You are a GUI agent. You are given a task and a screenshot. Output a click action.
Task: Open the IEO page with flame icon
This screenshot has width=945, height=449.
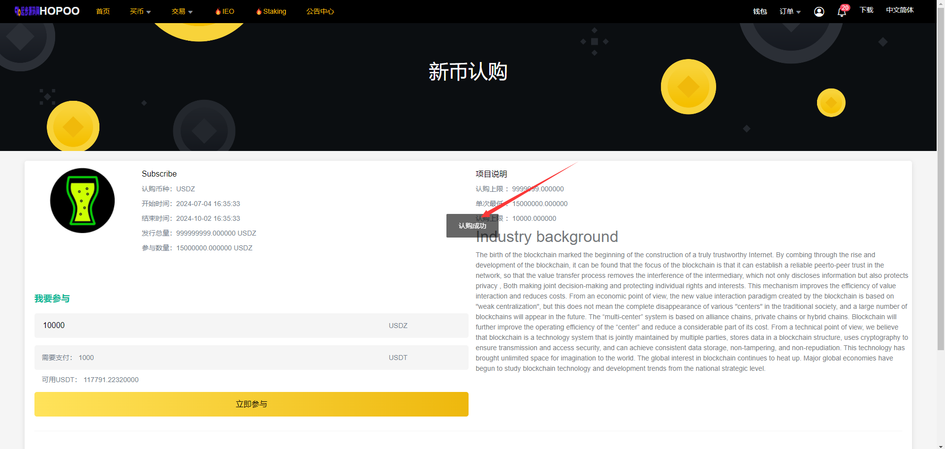click(x=225, y=11)
